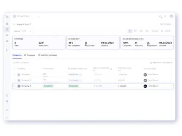
Task: Click the Enterprise value column header
Action: pos(125,68)
